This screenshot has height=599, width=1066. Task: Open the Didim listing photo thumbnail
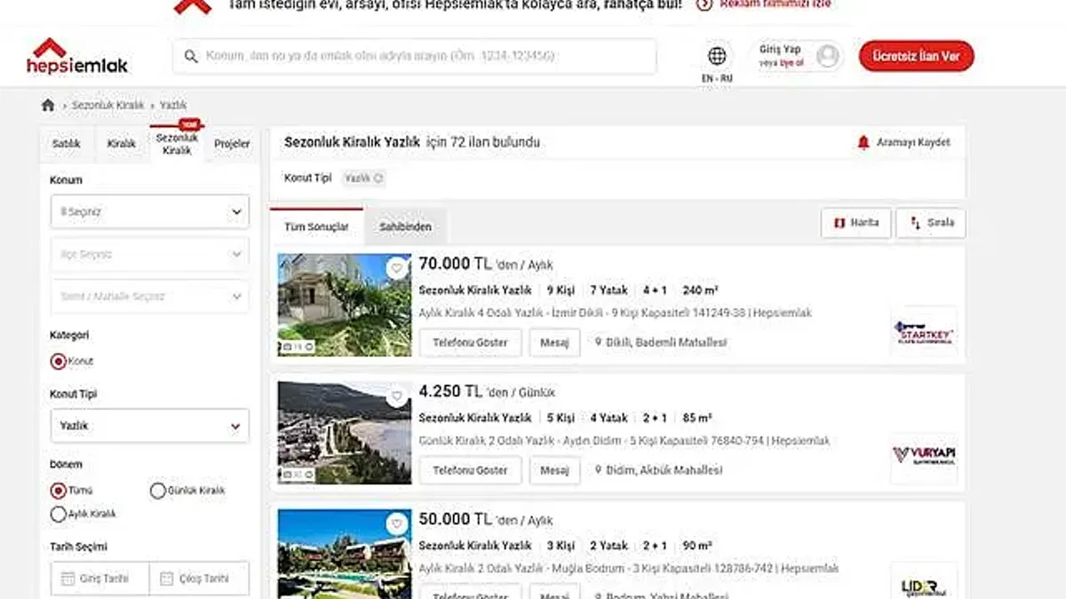(x=345, y=432)
